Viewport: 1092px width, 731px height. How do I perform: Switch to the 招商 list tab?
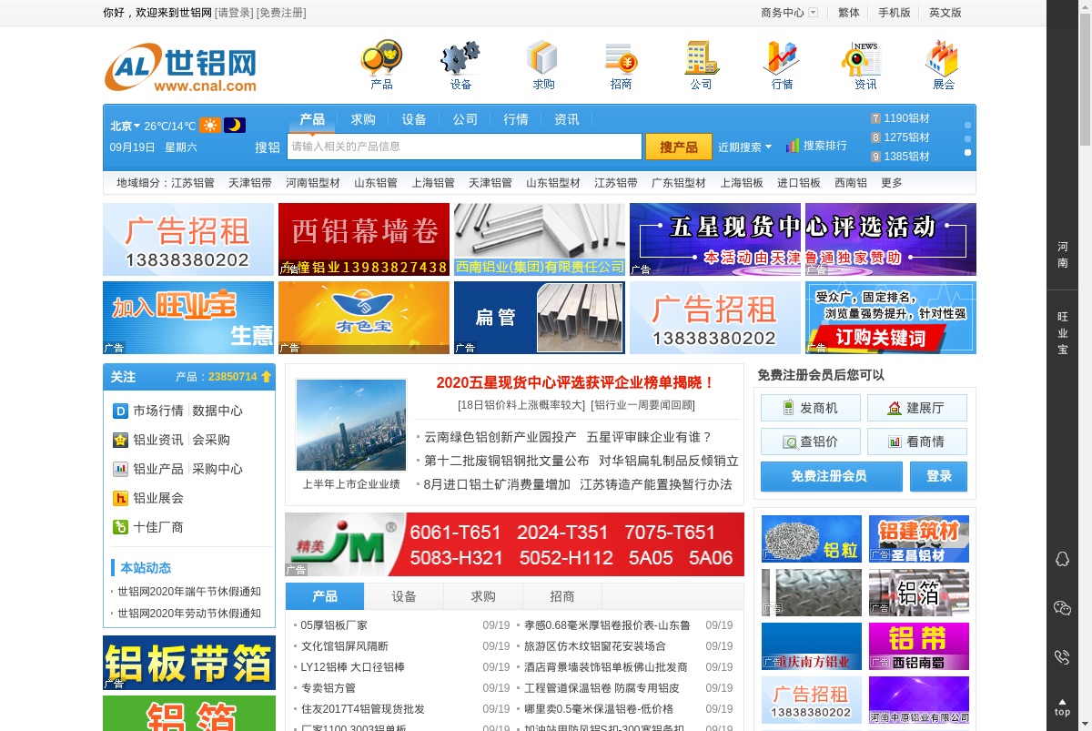(x=562, y=596)
